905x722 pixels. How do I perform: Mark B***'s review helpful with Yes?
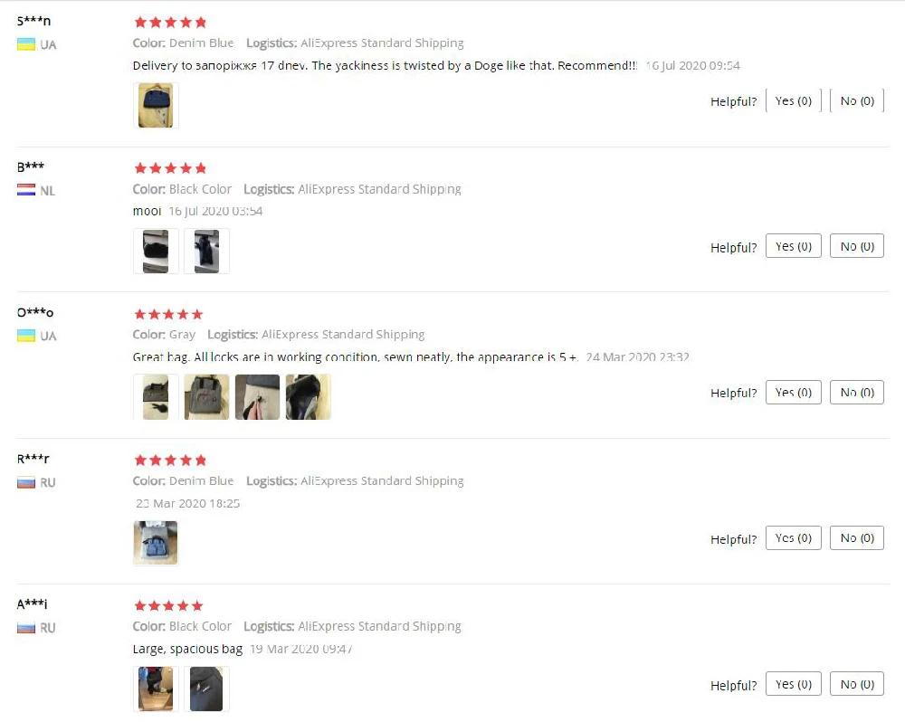coord(793,246)
